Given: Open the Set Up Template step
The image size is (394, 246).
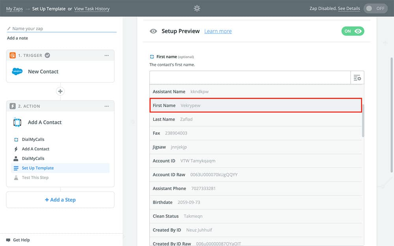Looking at the screenshot, I should pos(38,168).
